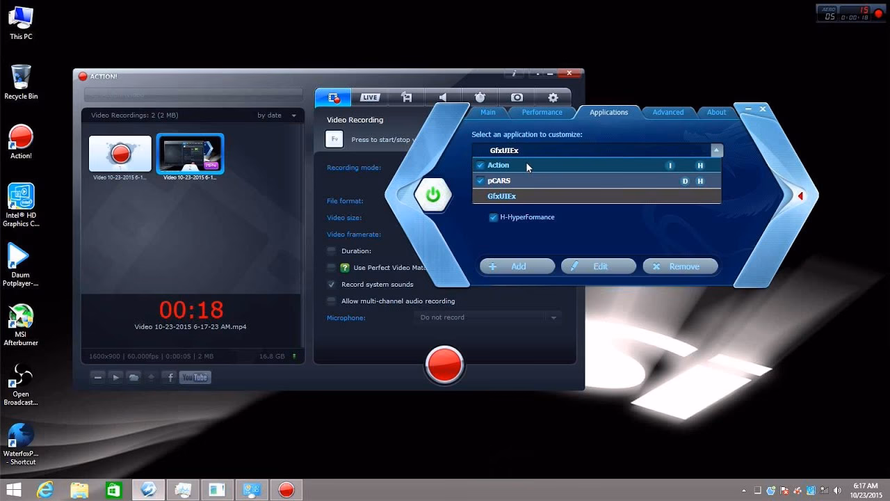The width and height of the screenshot is (890, 501).
Task: Select the second highlighted MP4 recording thumbnail
Action: click(190, 153)
